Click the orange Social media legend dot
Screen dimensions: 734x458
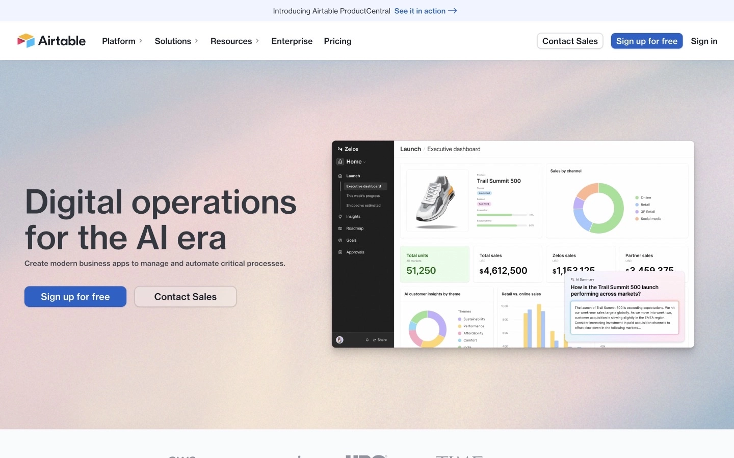(637, 219)
